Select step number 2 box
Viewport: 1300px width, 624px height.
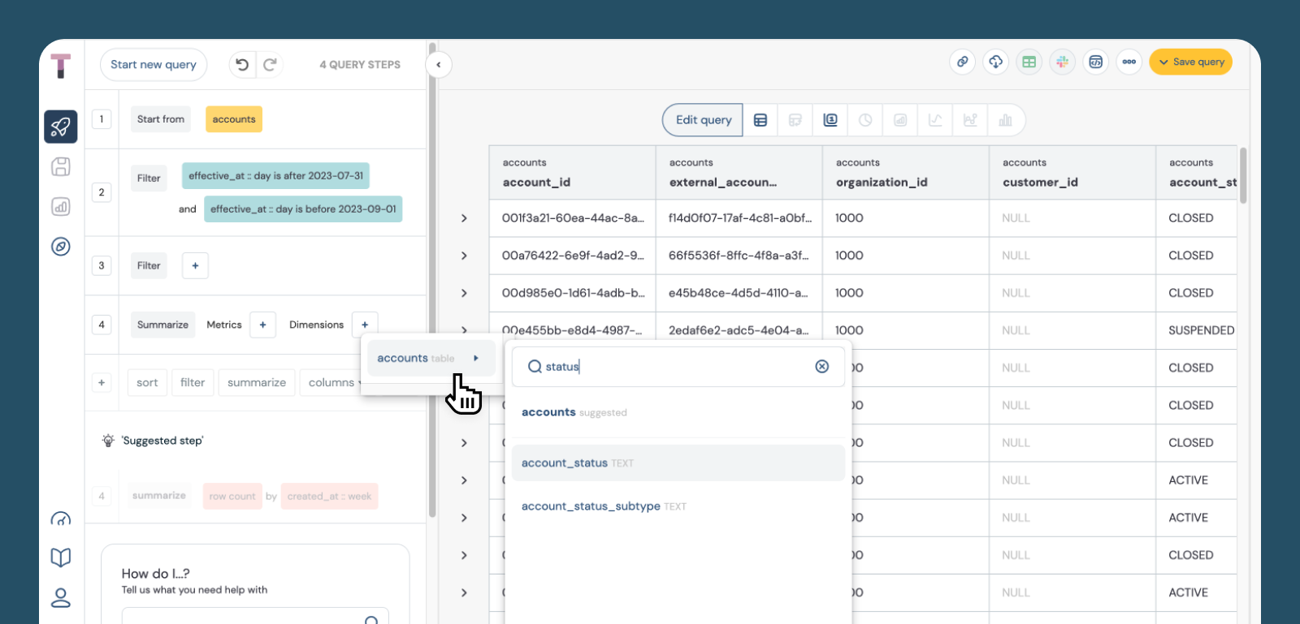(102, 192)
